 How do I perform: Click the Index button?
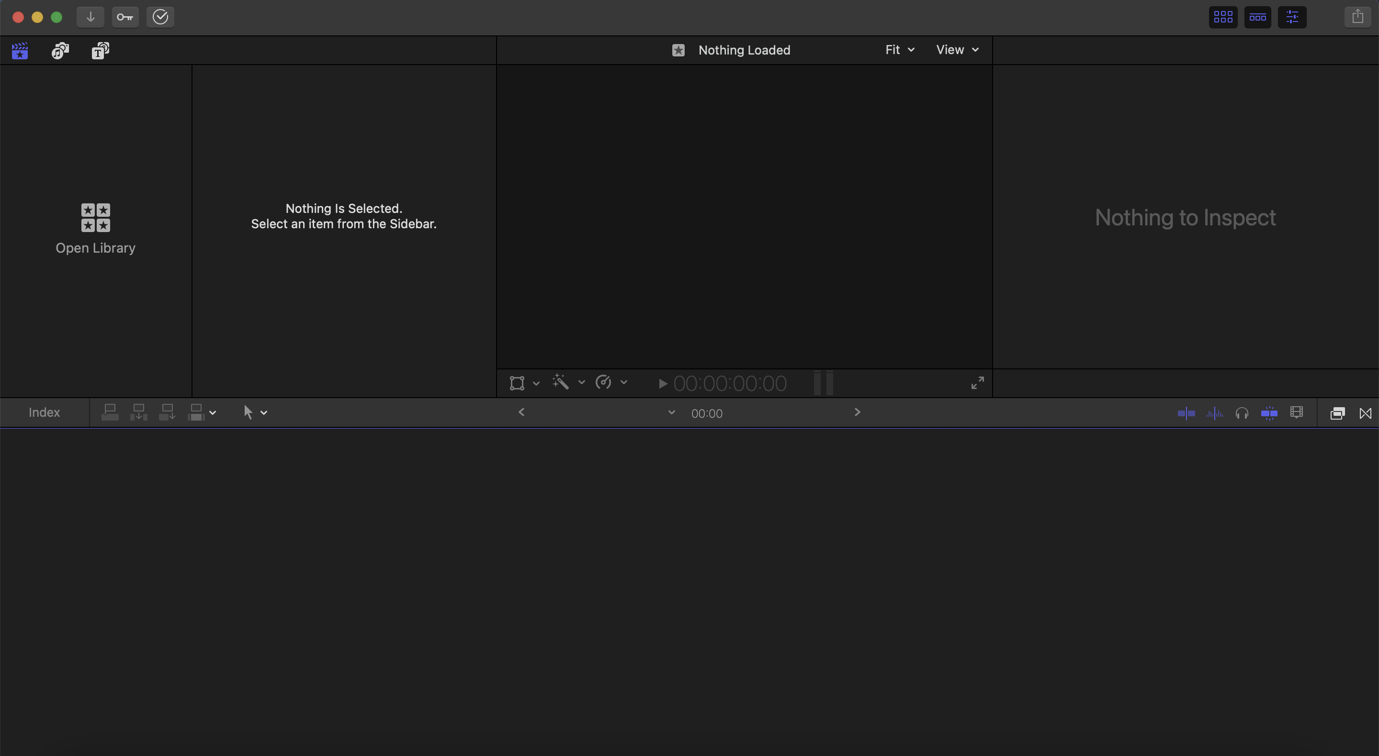(x=44, y=412)
